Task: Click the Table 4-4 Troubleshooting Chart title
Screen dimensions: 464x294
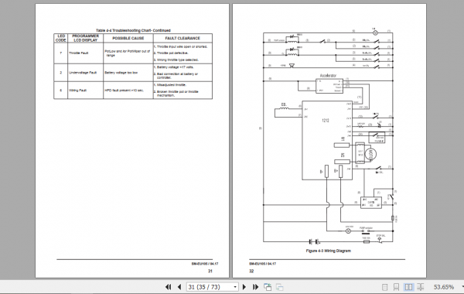Action: click(x=133, y=30)
